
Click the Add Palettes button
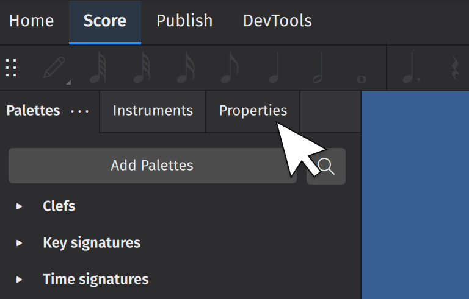click(152, 165)
